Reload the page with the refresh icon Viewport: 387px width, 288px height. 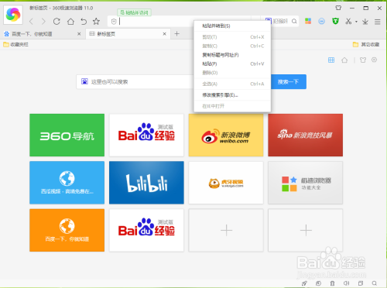(57, 22)
